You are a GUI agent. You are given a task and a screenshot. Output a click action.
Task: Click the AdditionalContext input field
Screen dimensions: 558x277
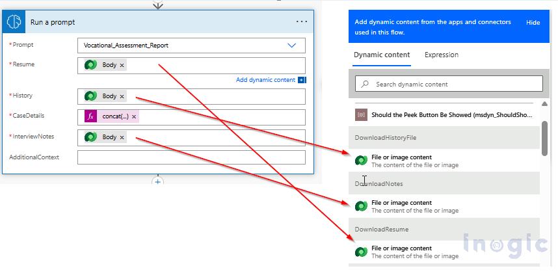point(191,157)
